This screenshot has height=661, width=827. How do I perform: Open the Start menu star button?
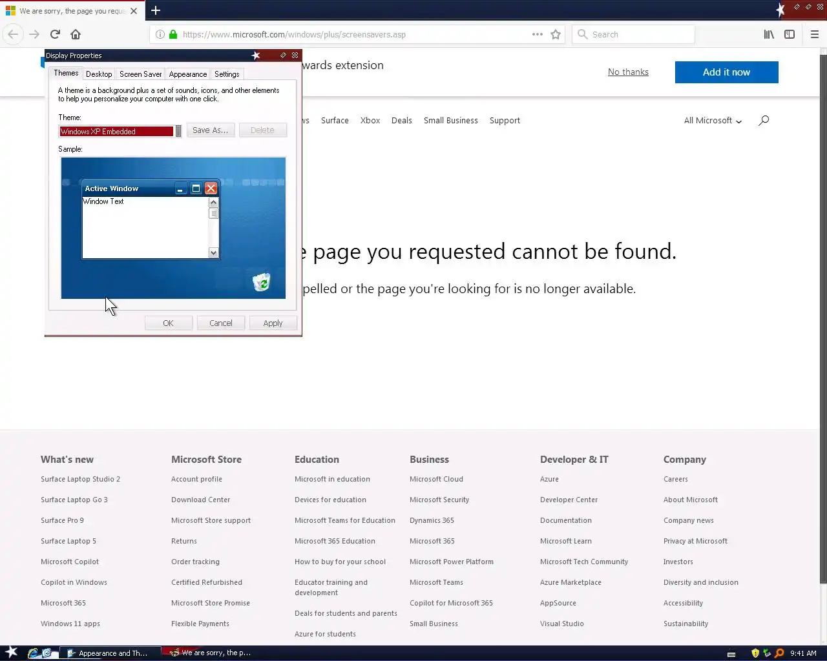12,652
